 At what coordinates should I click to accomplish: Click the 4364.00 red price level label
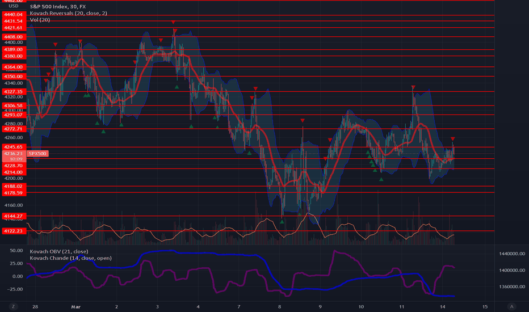pyautogui.click(x=14, y=67)
